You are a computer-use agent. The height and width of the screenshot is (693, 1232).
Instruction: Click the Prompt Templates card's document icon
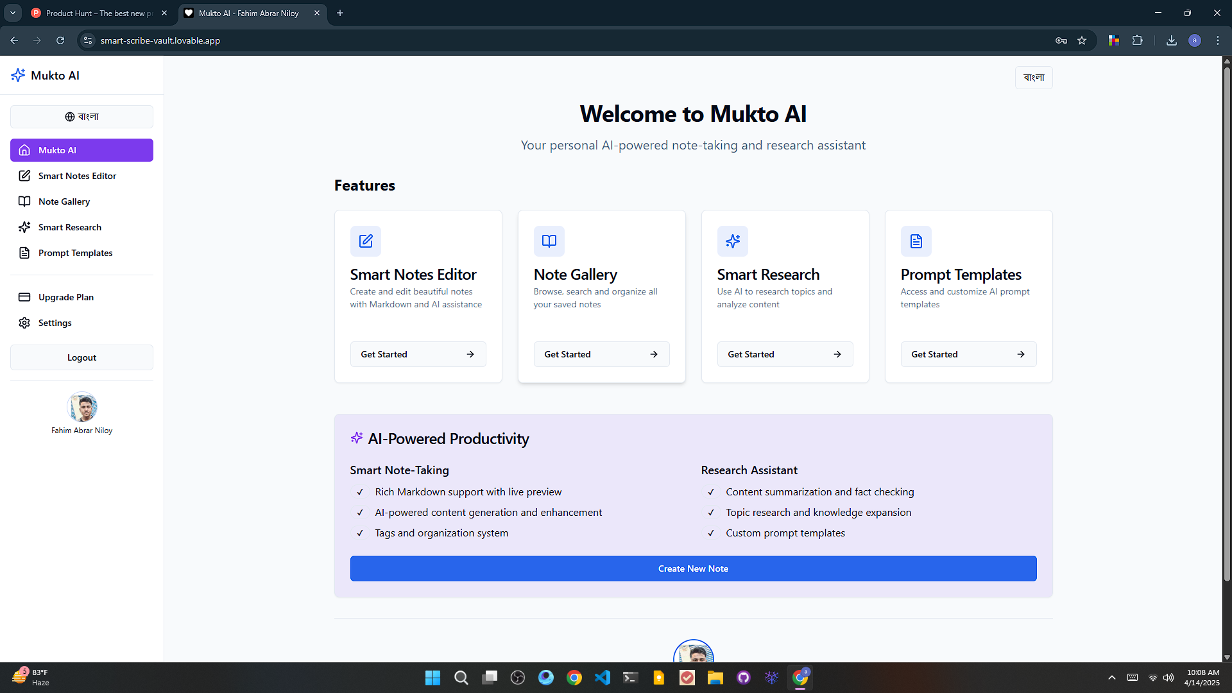click(x=916, y=241)
